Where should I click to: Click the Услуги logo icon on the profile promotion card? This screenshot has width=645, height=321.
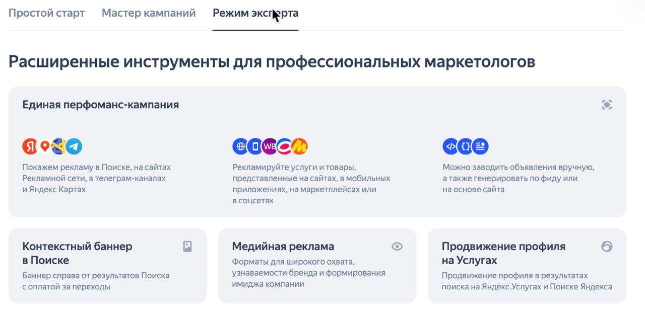[x=607, y=247]
